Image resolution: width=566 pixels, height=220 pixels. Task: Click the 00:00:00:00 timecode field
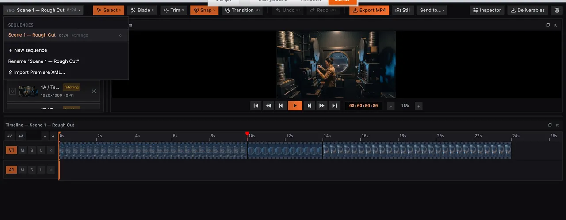point(363,106)
